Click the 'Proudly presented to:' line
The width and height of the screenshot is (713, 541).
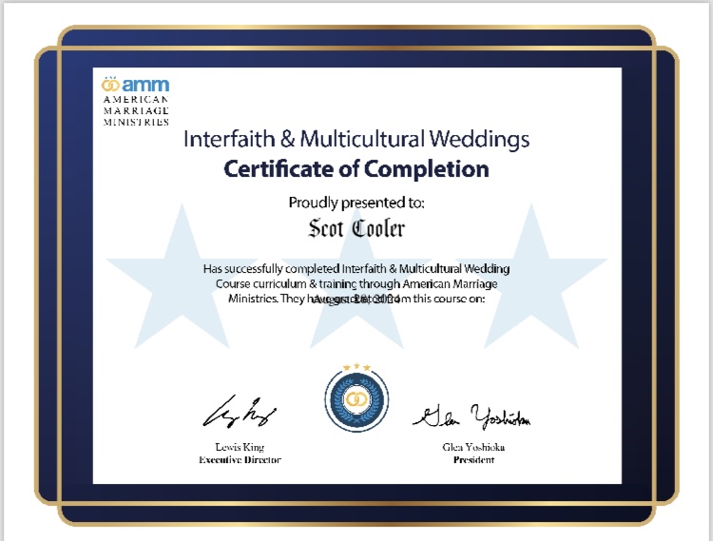356,202
